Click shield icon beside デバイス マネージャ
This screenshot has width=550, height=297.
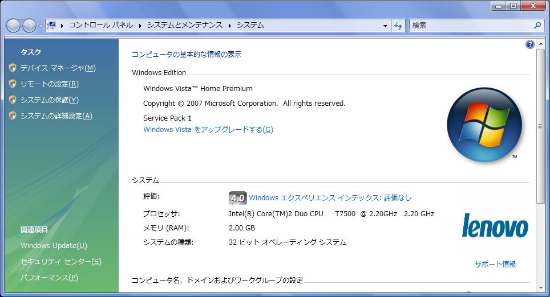click(x=13, y=68)
